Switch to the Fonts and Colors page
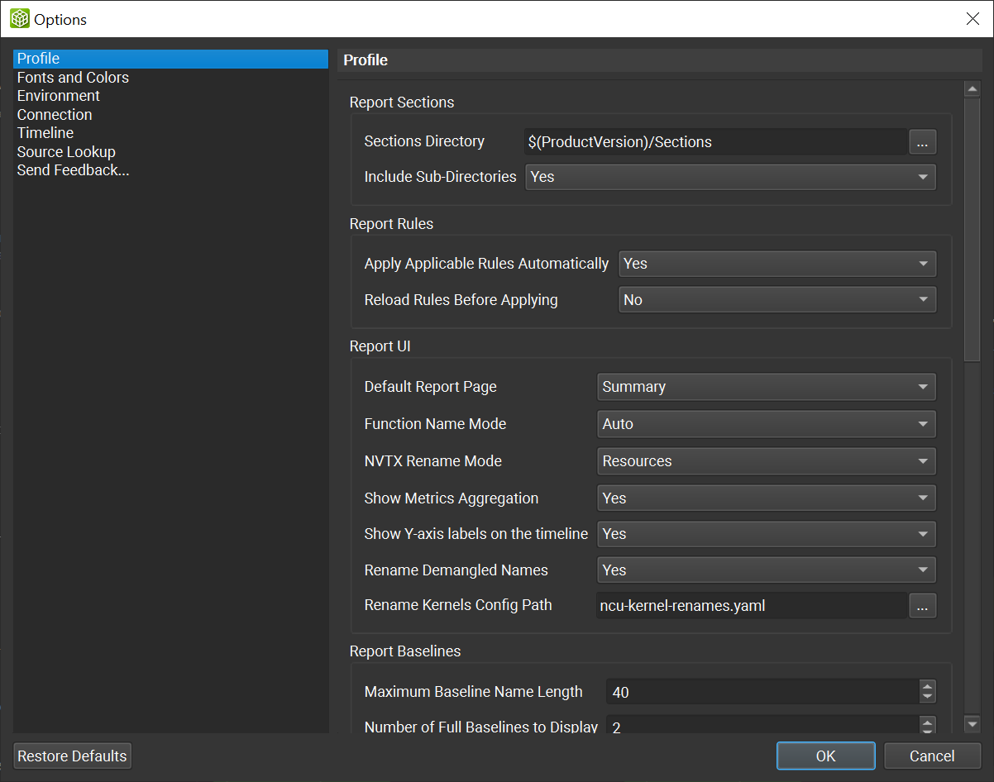 pyautogui.click(x=73, y=77)
